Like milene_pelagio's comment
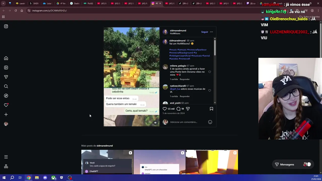This screenshot has width=322, height=181. 210,72
